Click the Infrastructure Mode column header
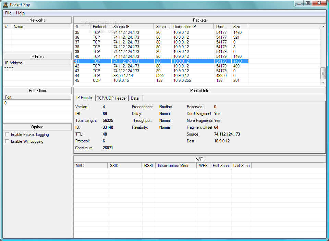The height and width of the screenshot is (241, 329). pos(176,166)
